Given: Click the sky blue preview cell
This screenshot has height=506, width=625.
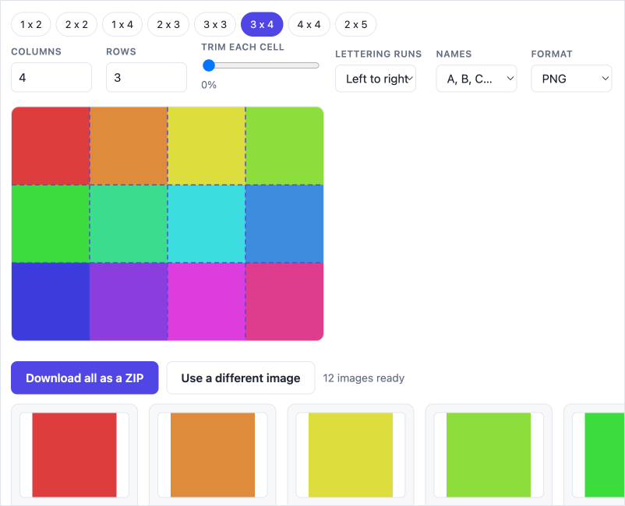Looking at the screenshot, I should (284, 223).
